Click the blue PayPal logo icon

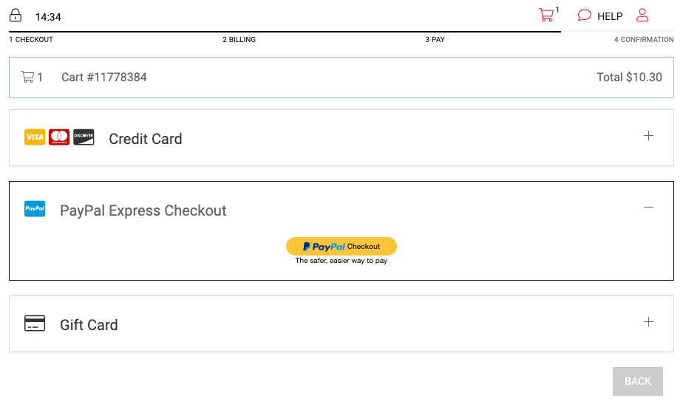coord(35,208)
